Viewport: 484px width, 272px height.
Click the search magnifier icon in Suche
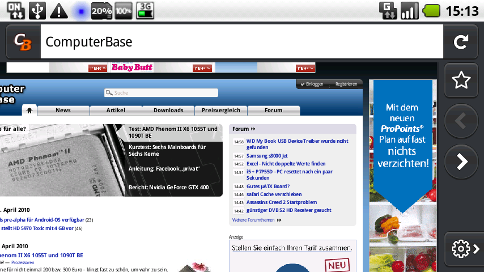click(109, 92)
